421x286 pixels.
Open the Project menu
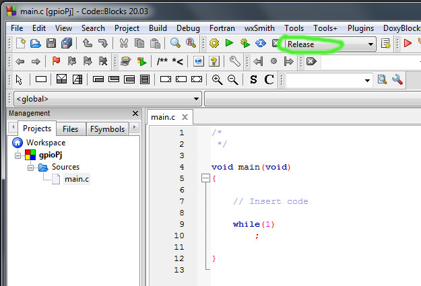click(x=127, y=28)
